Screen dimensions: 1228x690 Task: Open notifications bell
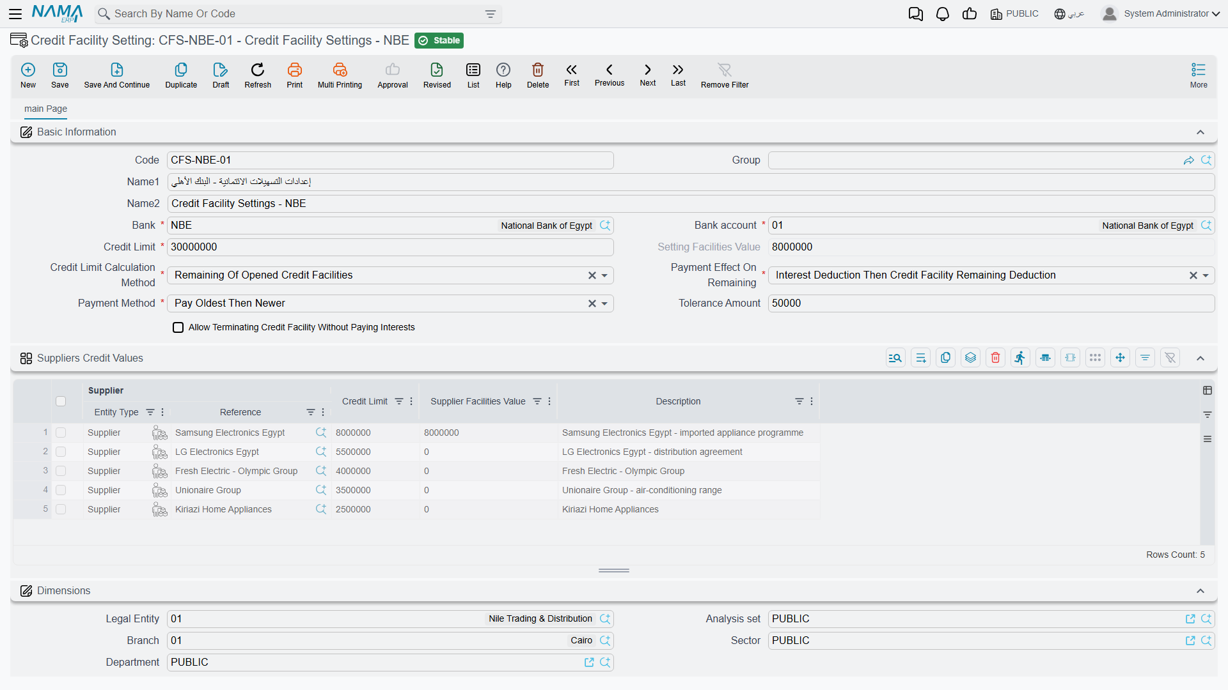pos(943,14)
